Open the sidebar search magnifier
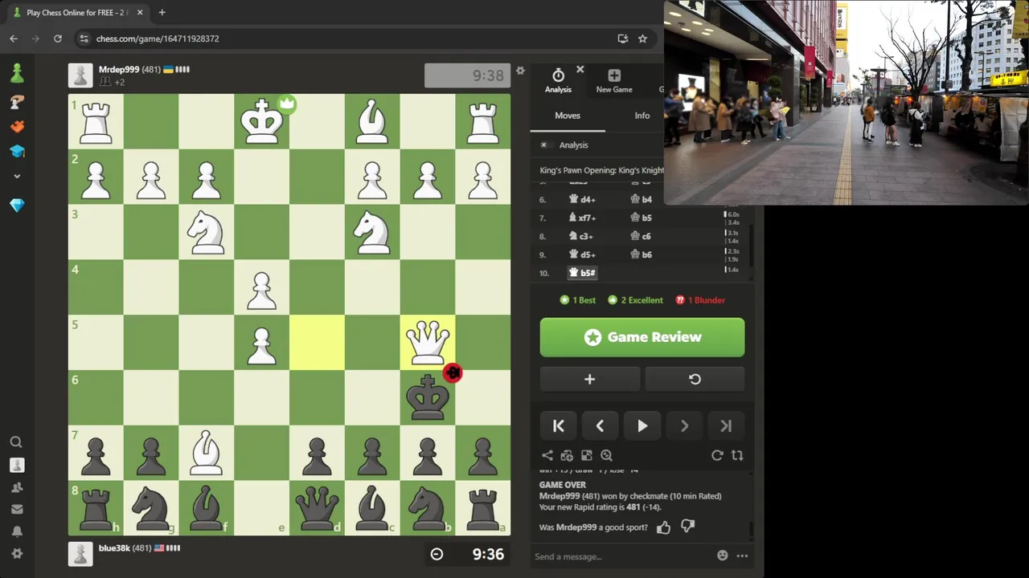Image resolution: width=1029 pixels, height=578 pixels. point(17,442)
